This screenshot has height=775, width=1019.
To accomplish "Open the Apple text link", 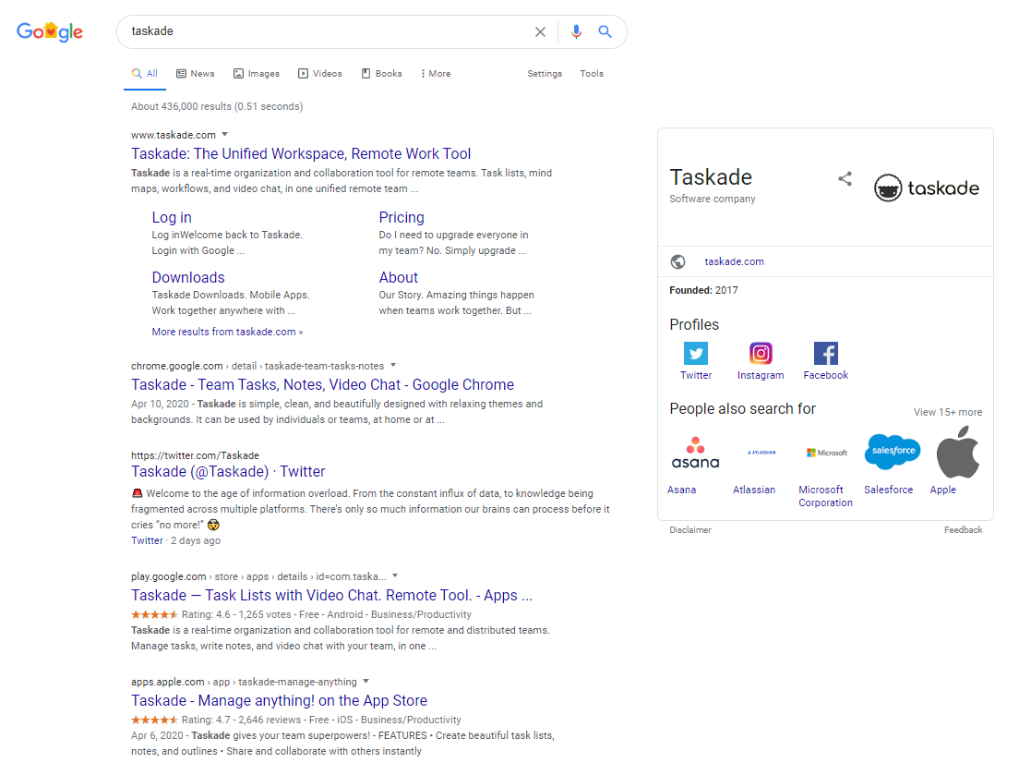I will (x=943, y=490).
